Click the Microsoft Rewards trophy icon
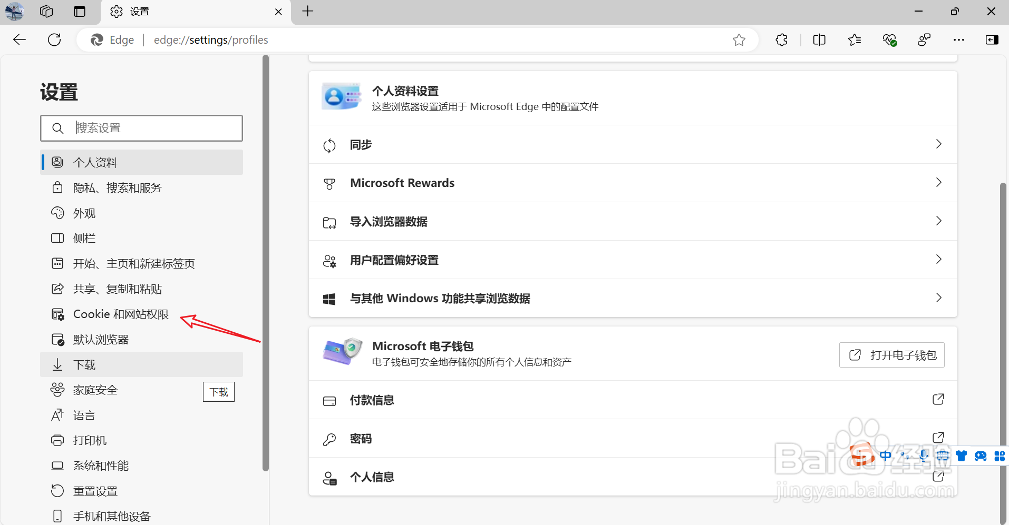This screenshot has width=1009, height=525. [x=329, y=184]
